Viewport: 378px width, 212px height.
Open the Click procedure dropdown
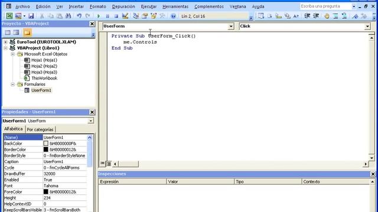click(x=367, y=26)
